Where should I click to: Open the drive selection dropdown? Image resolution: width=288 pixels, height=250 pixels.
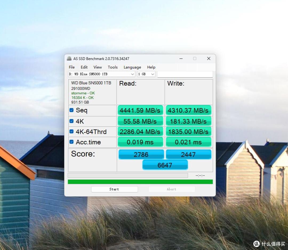[102, 74]
